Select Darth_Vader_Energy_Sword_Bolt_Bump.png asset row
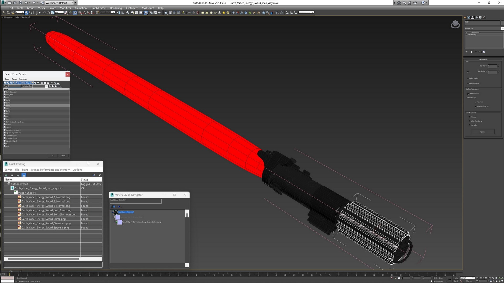The width and height of the screenshot is (504, 283). pos(53,210)
